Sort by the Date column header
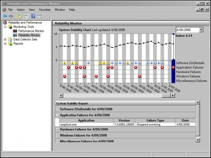 click(185, 120)
